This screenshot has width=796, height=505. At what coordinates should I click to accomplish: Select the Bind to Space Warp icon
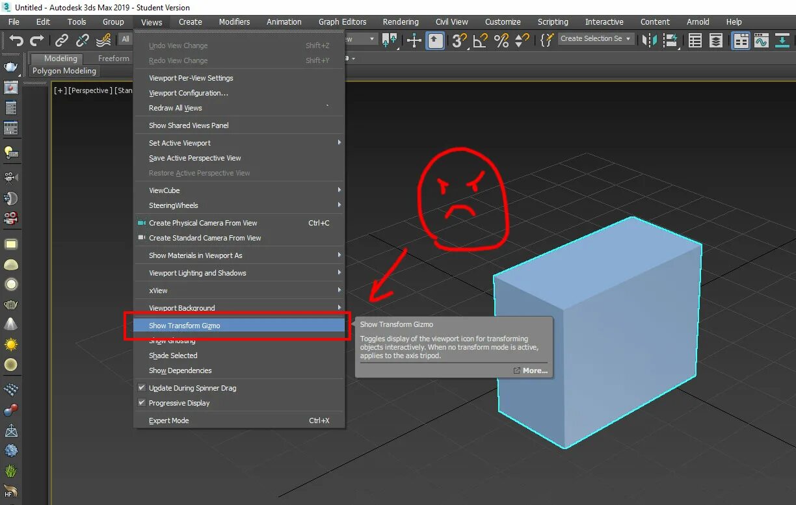point(103,41)
